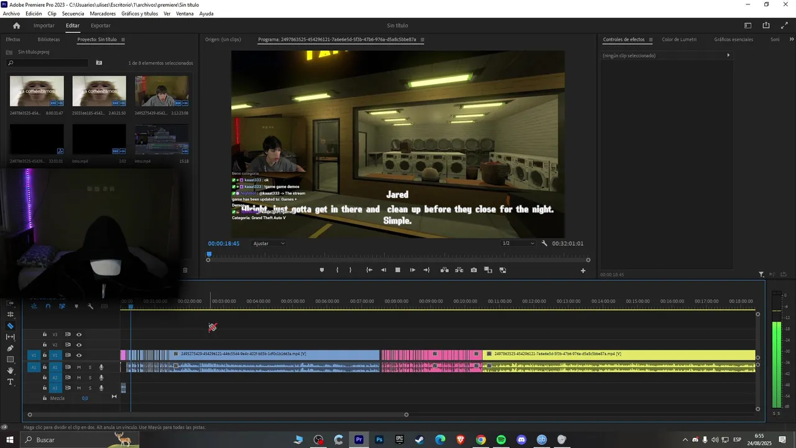Image resolution: width=796 pixels, height=448 pixels.
Task: Solo audio track A1
Action: point(90,367)
